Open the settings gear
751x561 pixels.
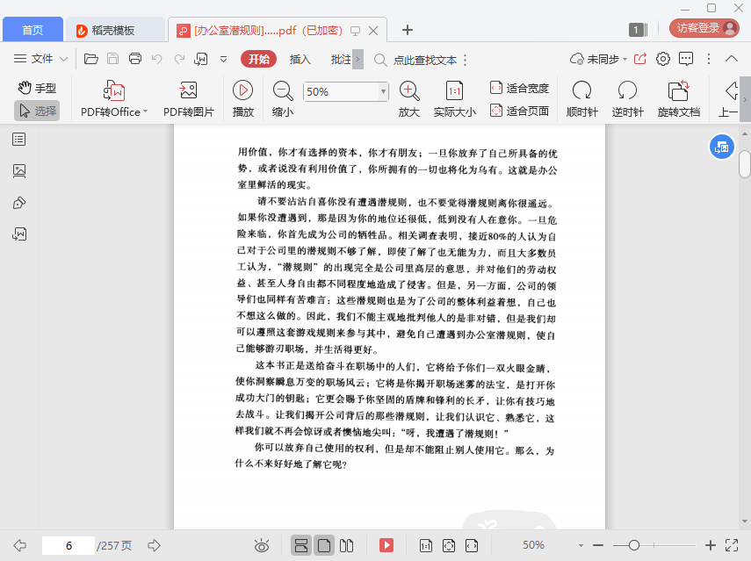coord(663,59)
